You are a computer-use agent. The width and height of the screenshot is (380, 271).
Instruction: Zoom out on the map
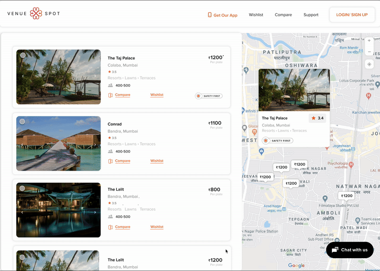point(369,52)
